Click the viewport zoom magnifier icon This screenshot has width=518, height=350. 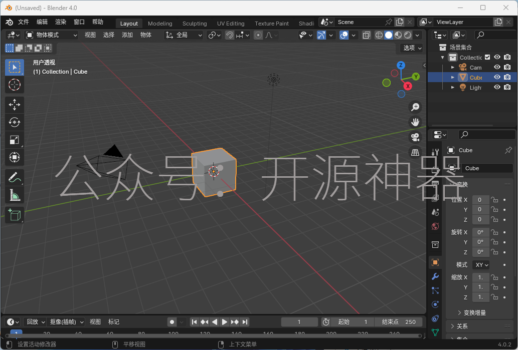(x=415, y=107)
